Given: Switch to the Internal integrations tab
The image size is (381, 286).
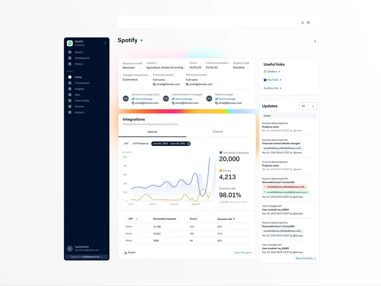Looking at the screenshot, I should (x=152, y=132).
